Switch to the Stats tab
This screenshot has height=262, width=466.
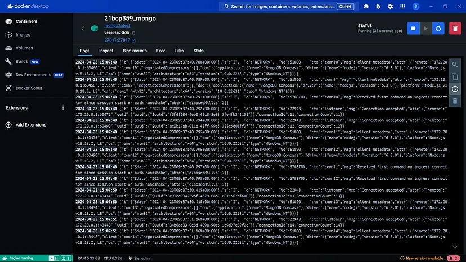click(199, 51)
